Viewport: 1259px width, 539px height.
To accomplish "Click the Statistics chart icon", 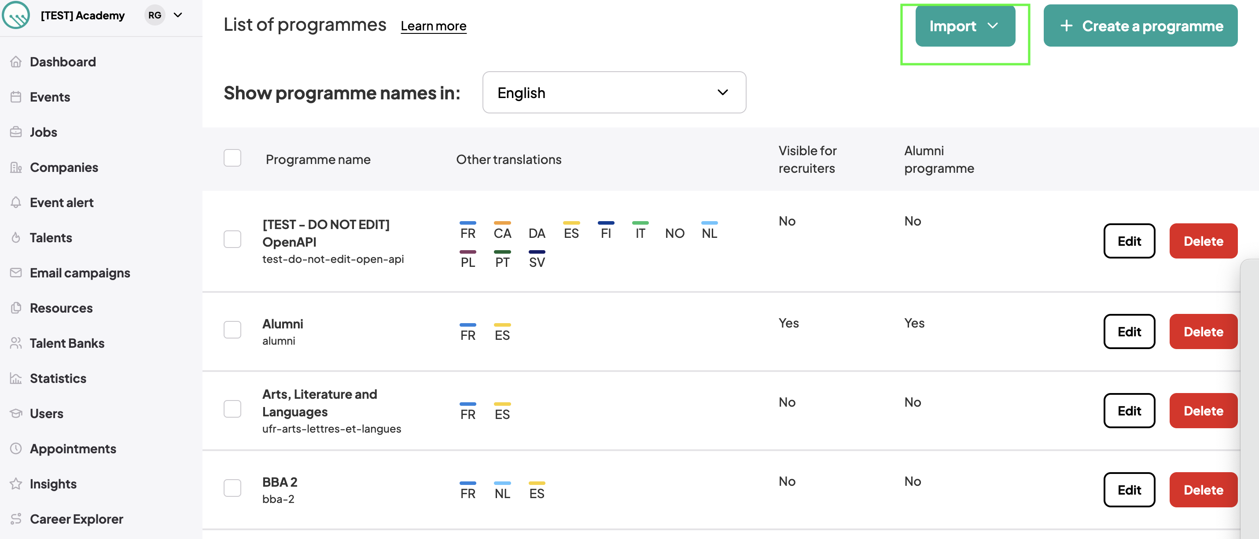I will pyautogui.click(x=16, y=378).
